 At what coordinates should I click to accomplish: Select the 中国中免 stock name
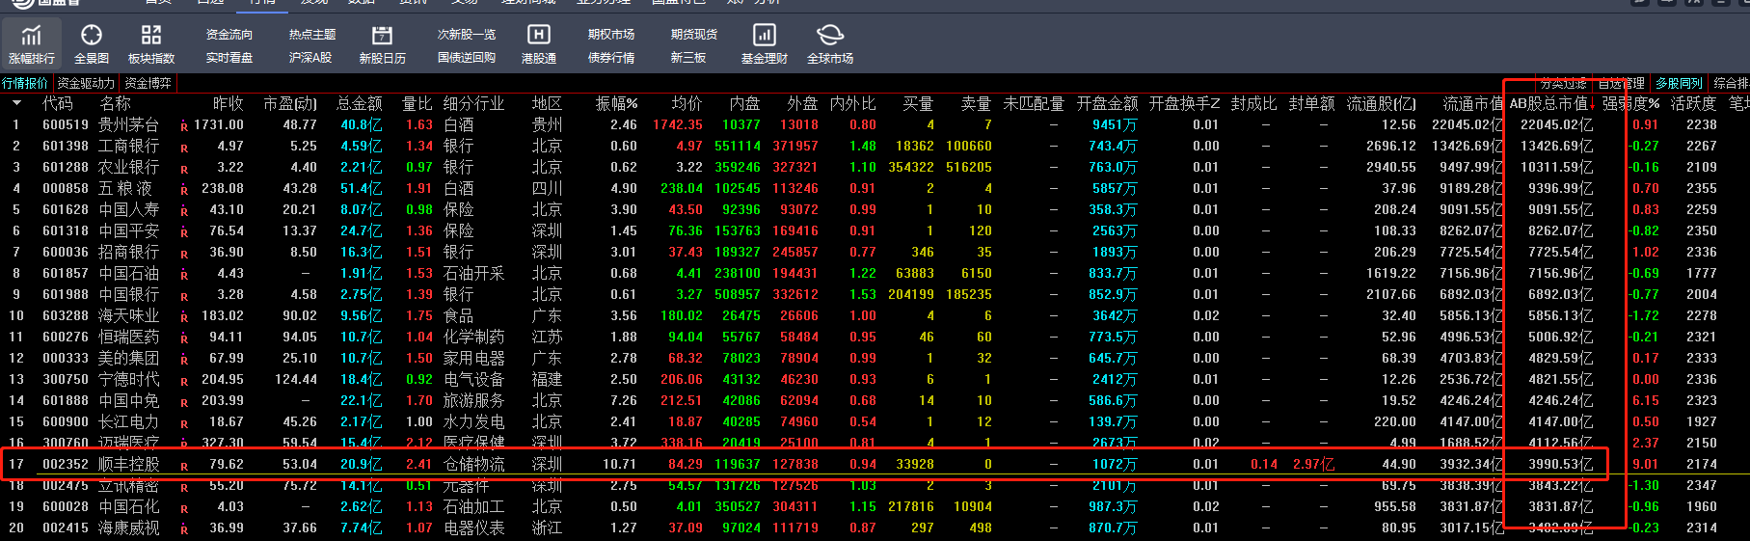pos(128,400)
